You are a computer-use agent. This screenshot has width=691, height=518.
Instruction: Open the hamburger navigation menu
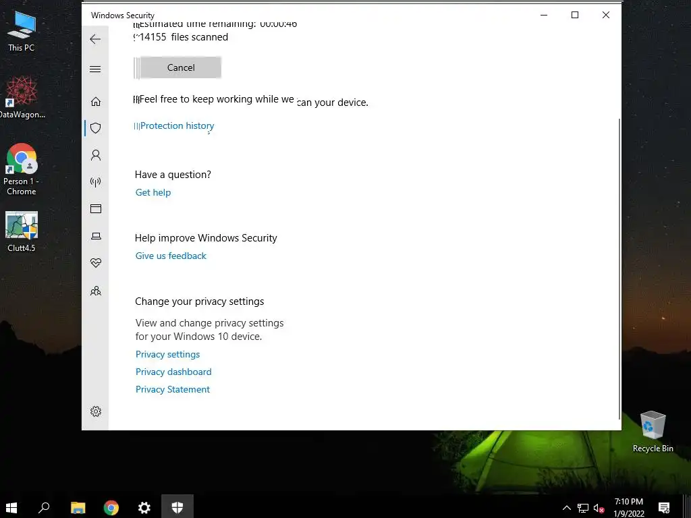(95, 69)
